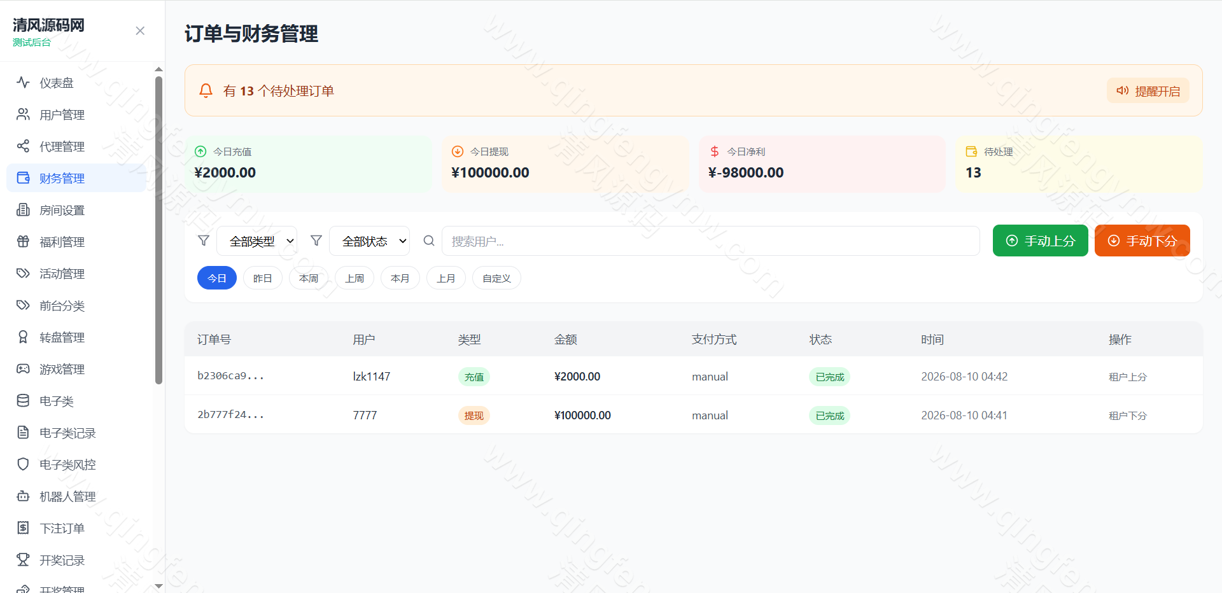The width and height of the screenshot is (1222, 593).
Task: Click the 时间 column header
Action: coord(932,339)
